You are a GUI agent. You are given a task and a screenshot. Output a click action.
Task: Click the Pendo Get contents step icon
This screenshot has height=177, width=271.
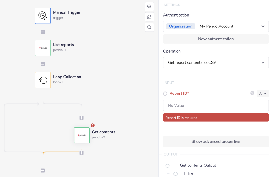pyautogui.click(x=82, y=135)
